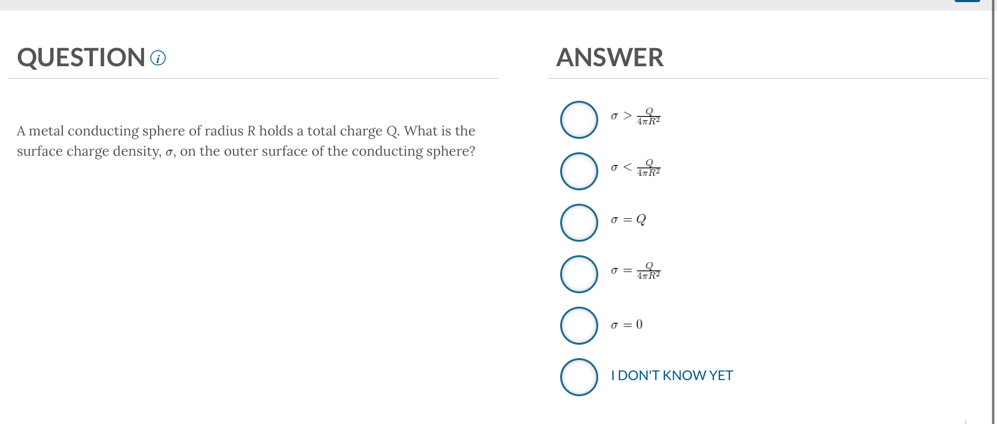
Task: Click the σ = 0 formula text
Action: tap(626, 324)
